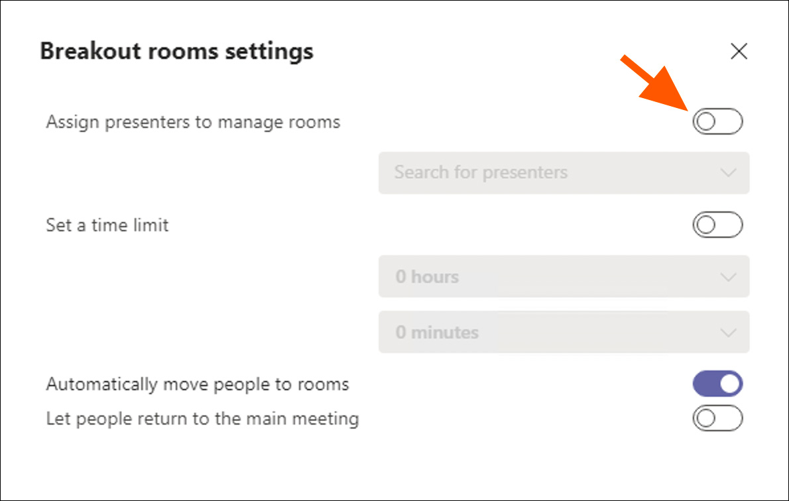Open the Search for presenters dropdown
Screen dimensions: 789x501
point(564,173)
